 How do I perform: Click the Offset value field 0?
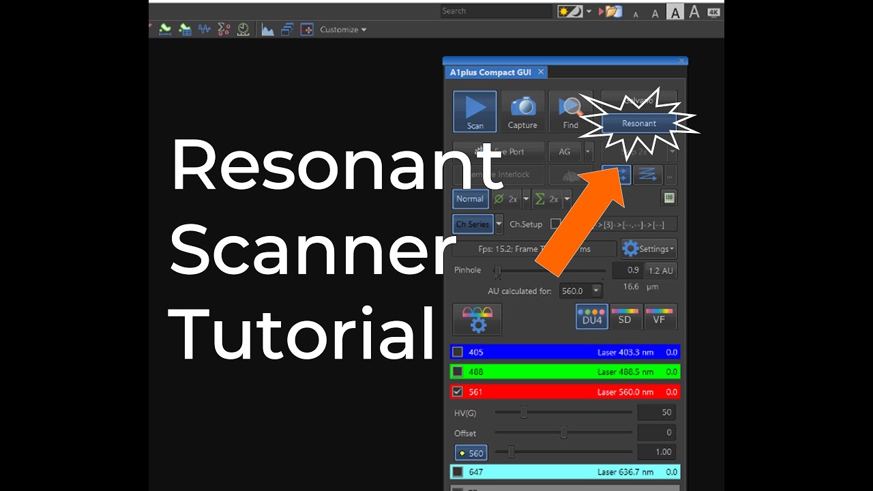(x=656, y=432)
